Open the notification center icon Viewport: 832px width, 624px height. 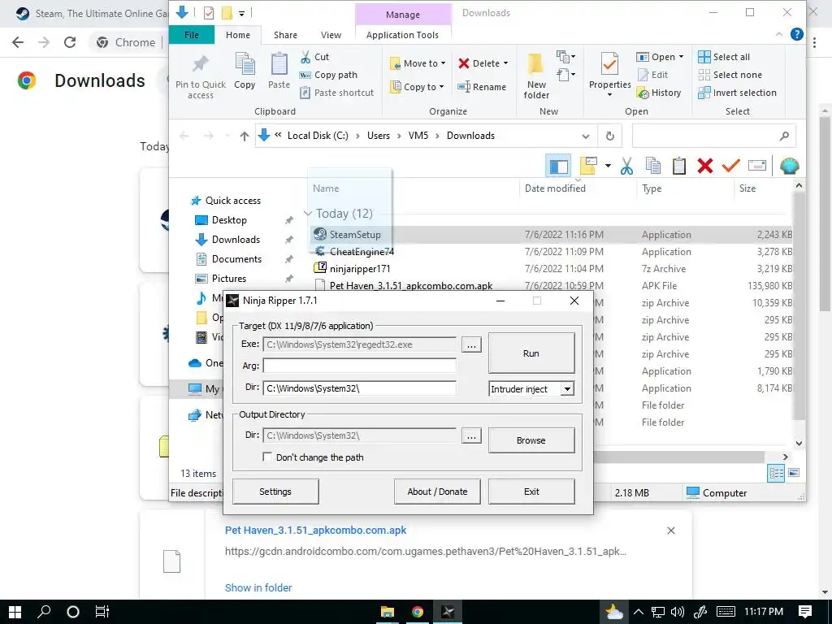tap(805, 612)
